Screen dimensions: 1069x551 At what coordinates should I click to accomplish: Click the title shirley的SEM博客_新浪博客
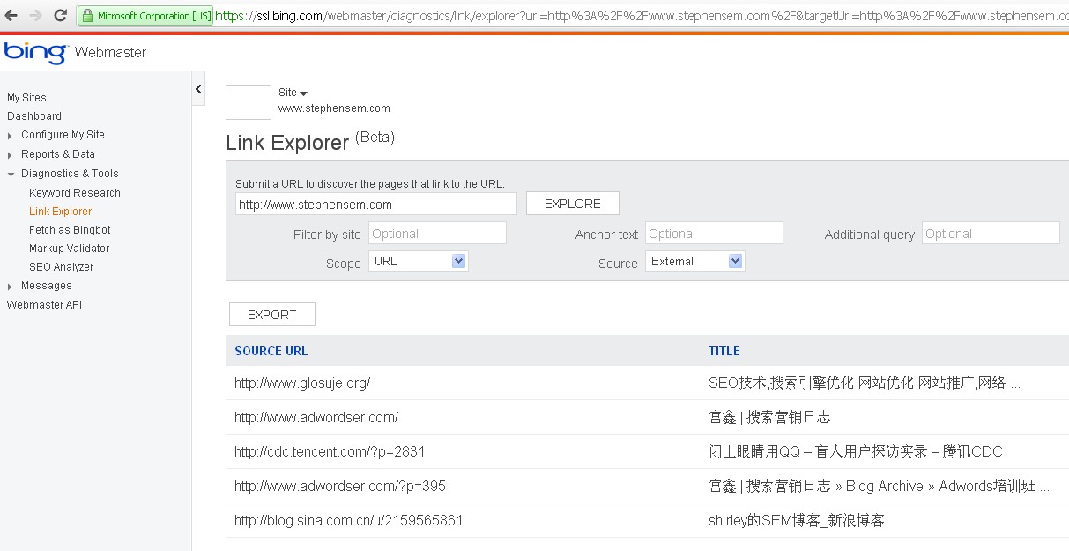(797, 521)
